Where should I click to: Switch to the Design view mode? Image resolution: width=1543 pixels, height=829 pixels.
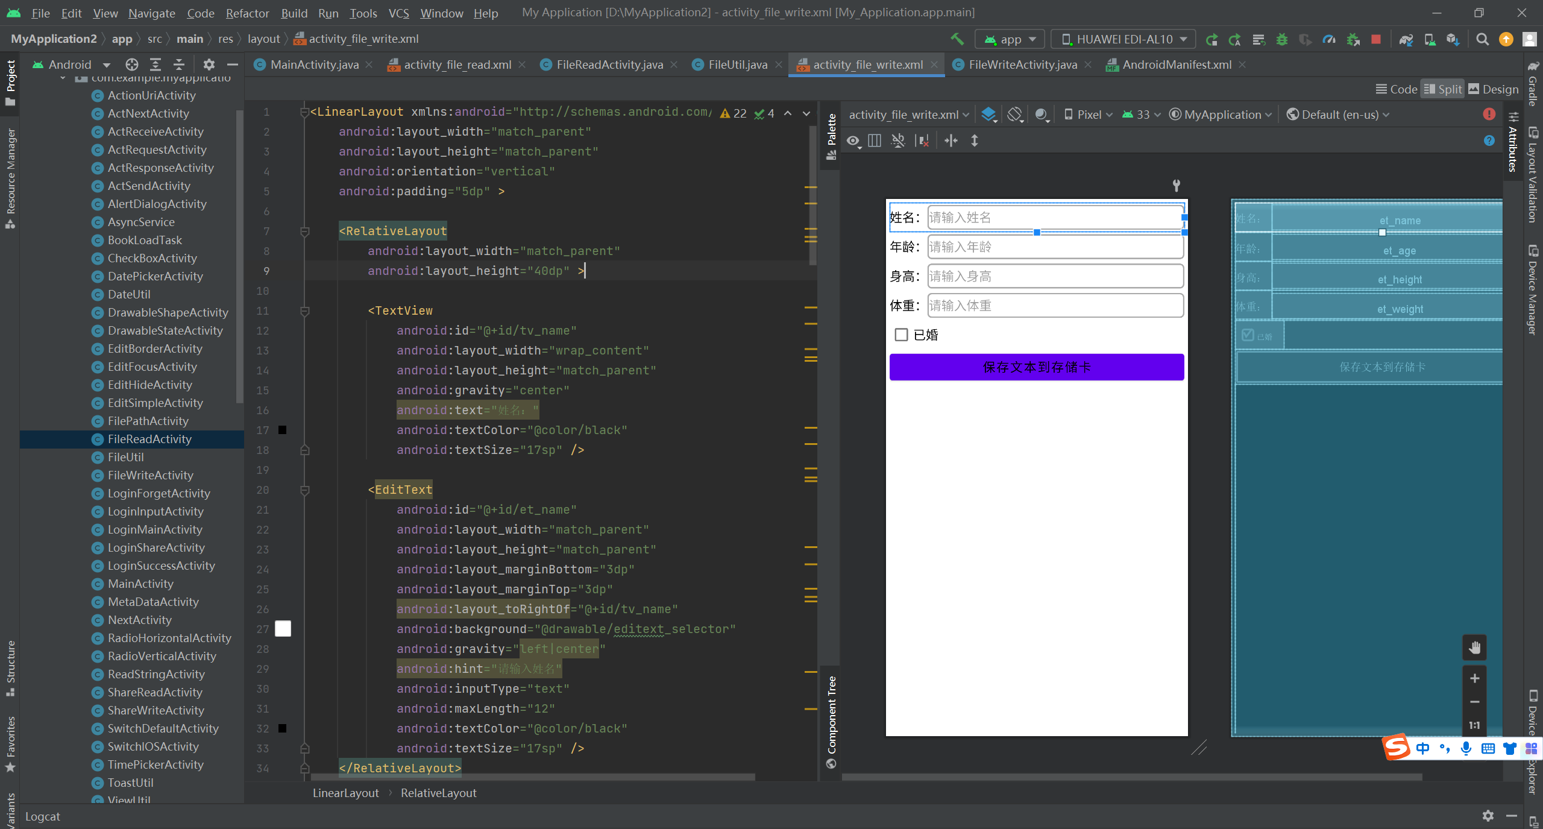point(1494,89)
